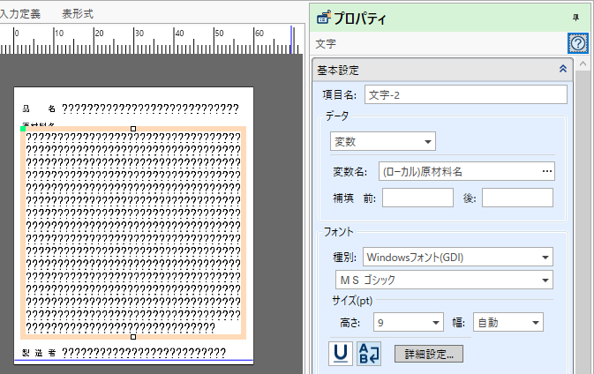Switch to the 入力定義 tab
This screenshot has width=594, height=374.
[x=19, y=14]
